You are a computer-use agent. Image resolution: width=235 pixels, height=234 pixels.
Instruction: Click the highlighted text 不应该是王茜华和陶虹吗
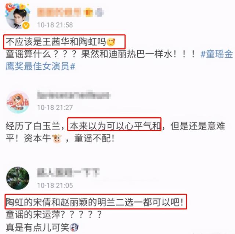point(56,42)
